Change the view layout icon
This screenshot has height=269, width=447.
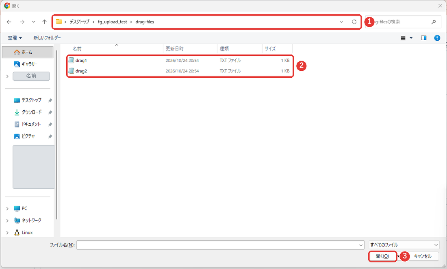point(403,38)
